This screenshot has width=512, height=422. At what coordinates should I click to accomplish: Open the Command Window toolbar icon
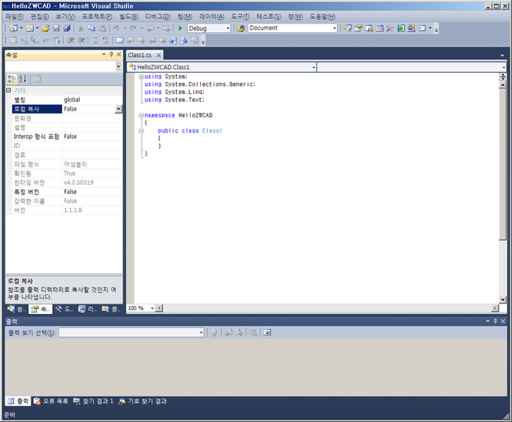[x=422, y=28]
